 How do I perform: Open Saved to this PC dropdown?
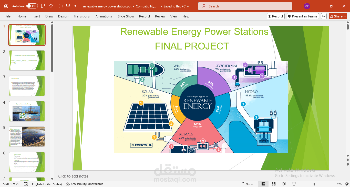[x=177, y=6]
